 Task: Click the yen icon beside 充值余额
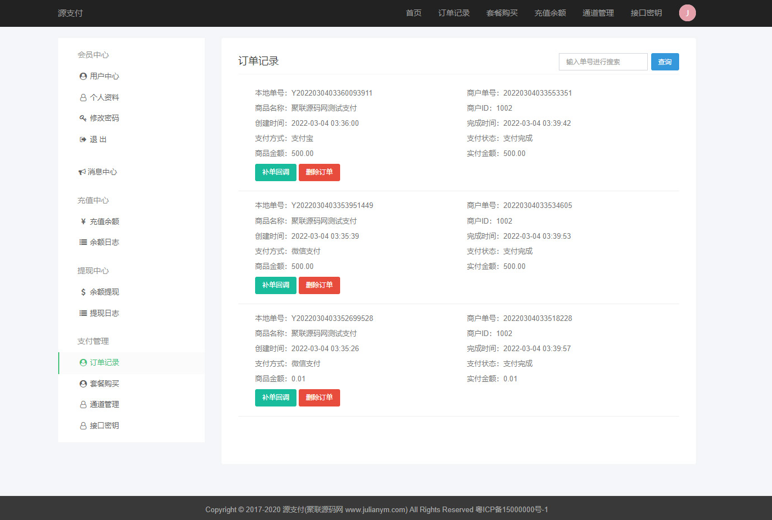tap(83, 221)
